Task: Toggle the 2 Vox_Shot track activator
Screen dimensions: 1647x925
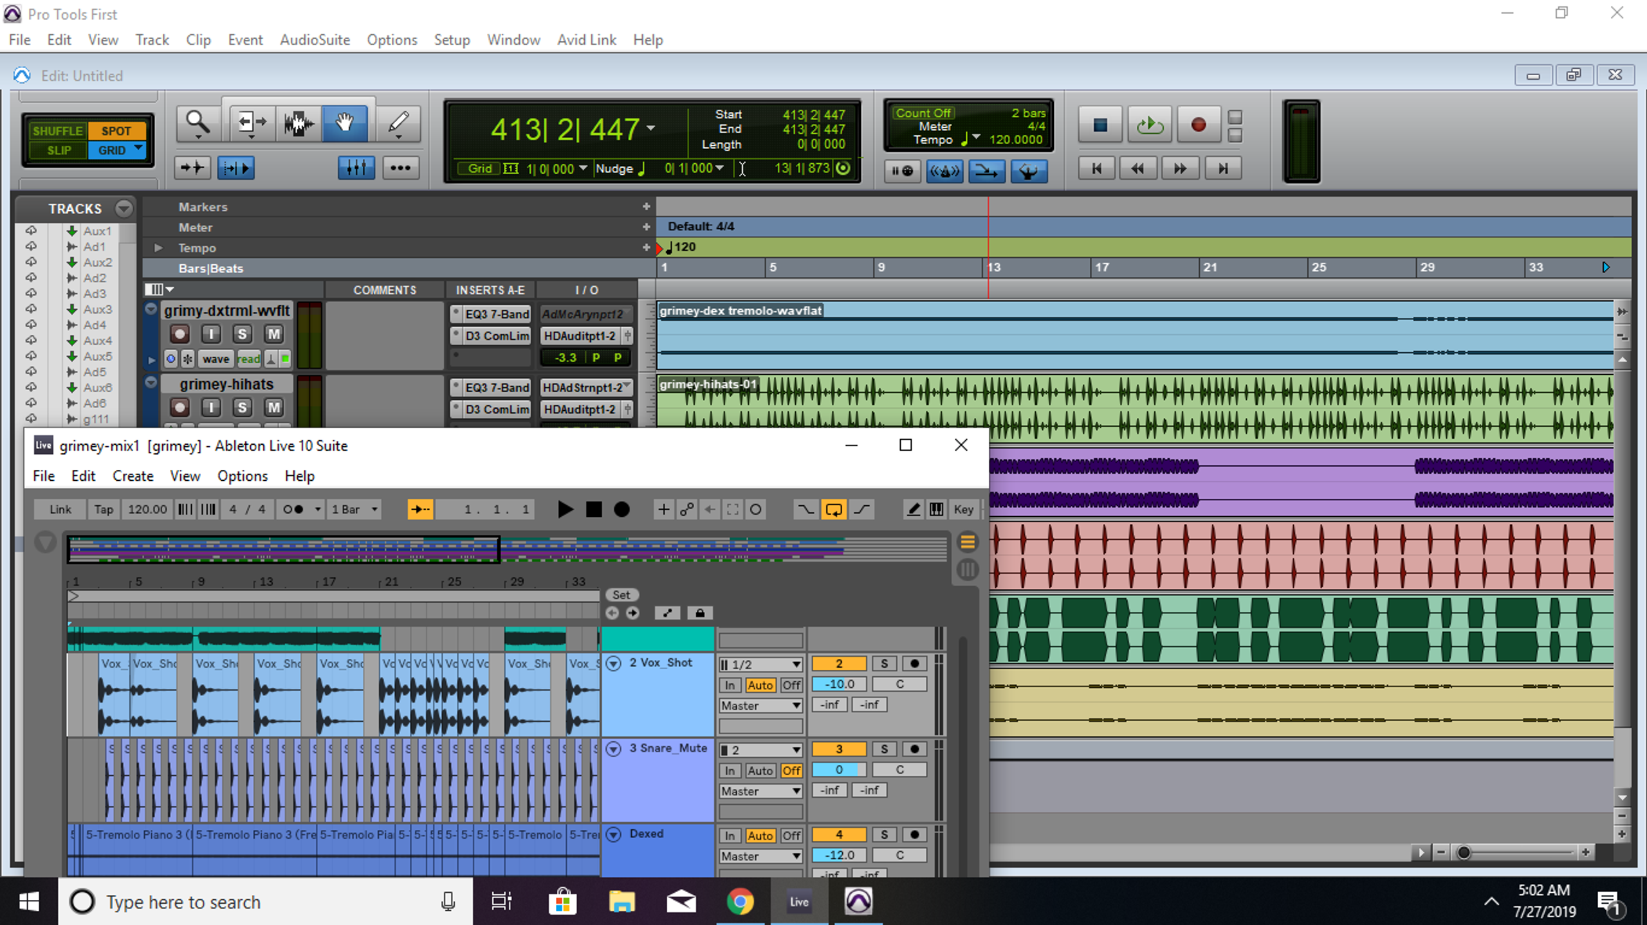Action: pos(839,664)
